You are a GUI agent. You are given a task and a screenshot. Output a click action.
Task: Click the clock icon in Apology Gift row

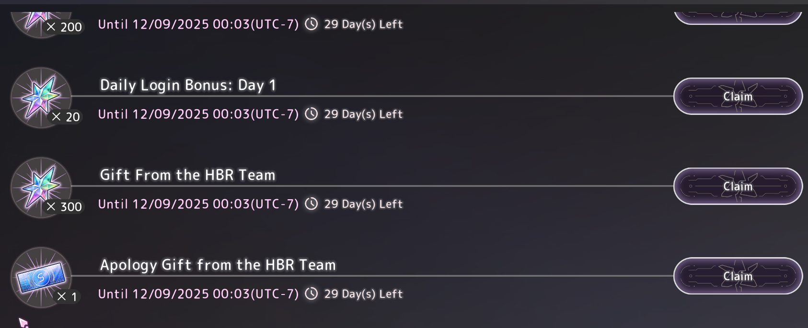tap(312, 294)
